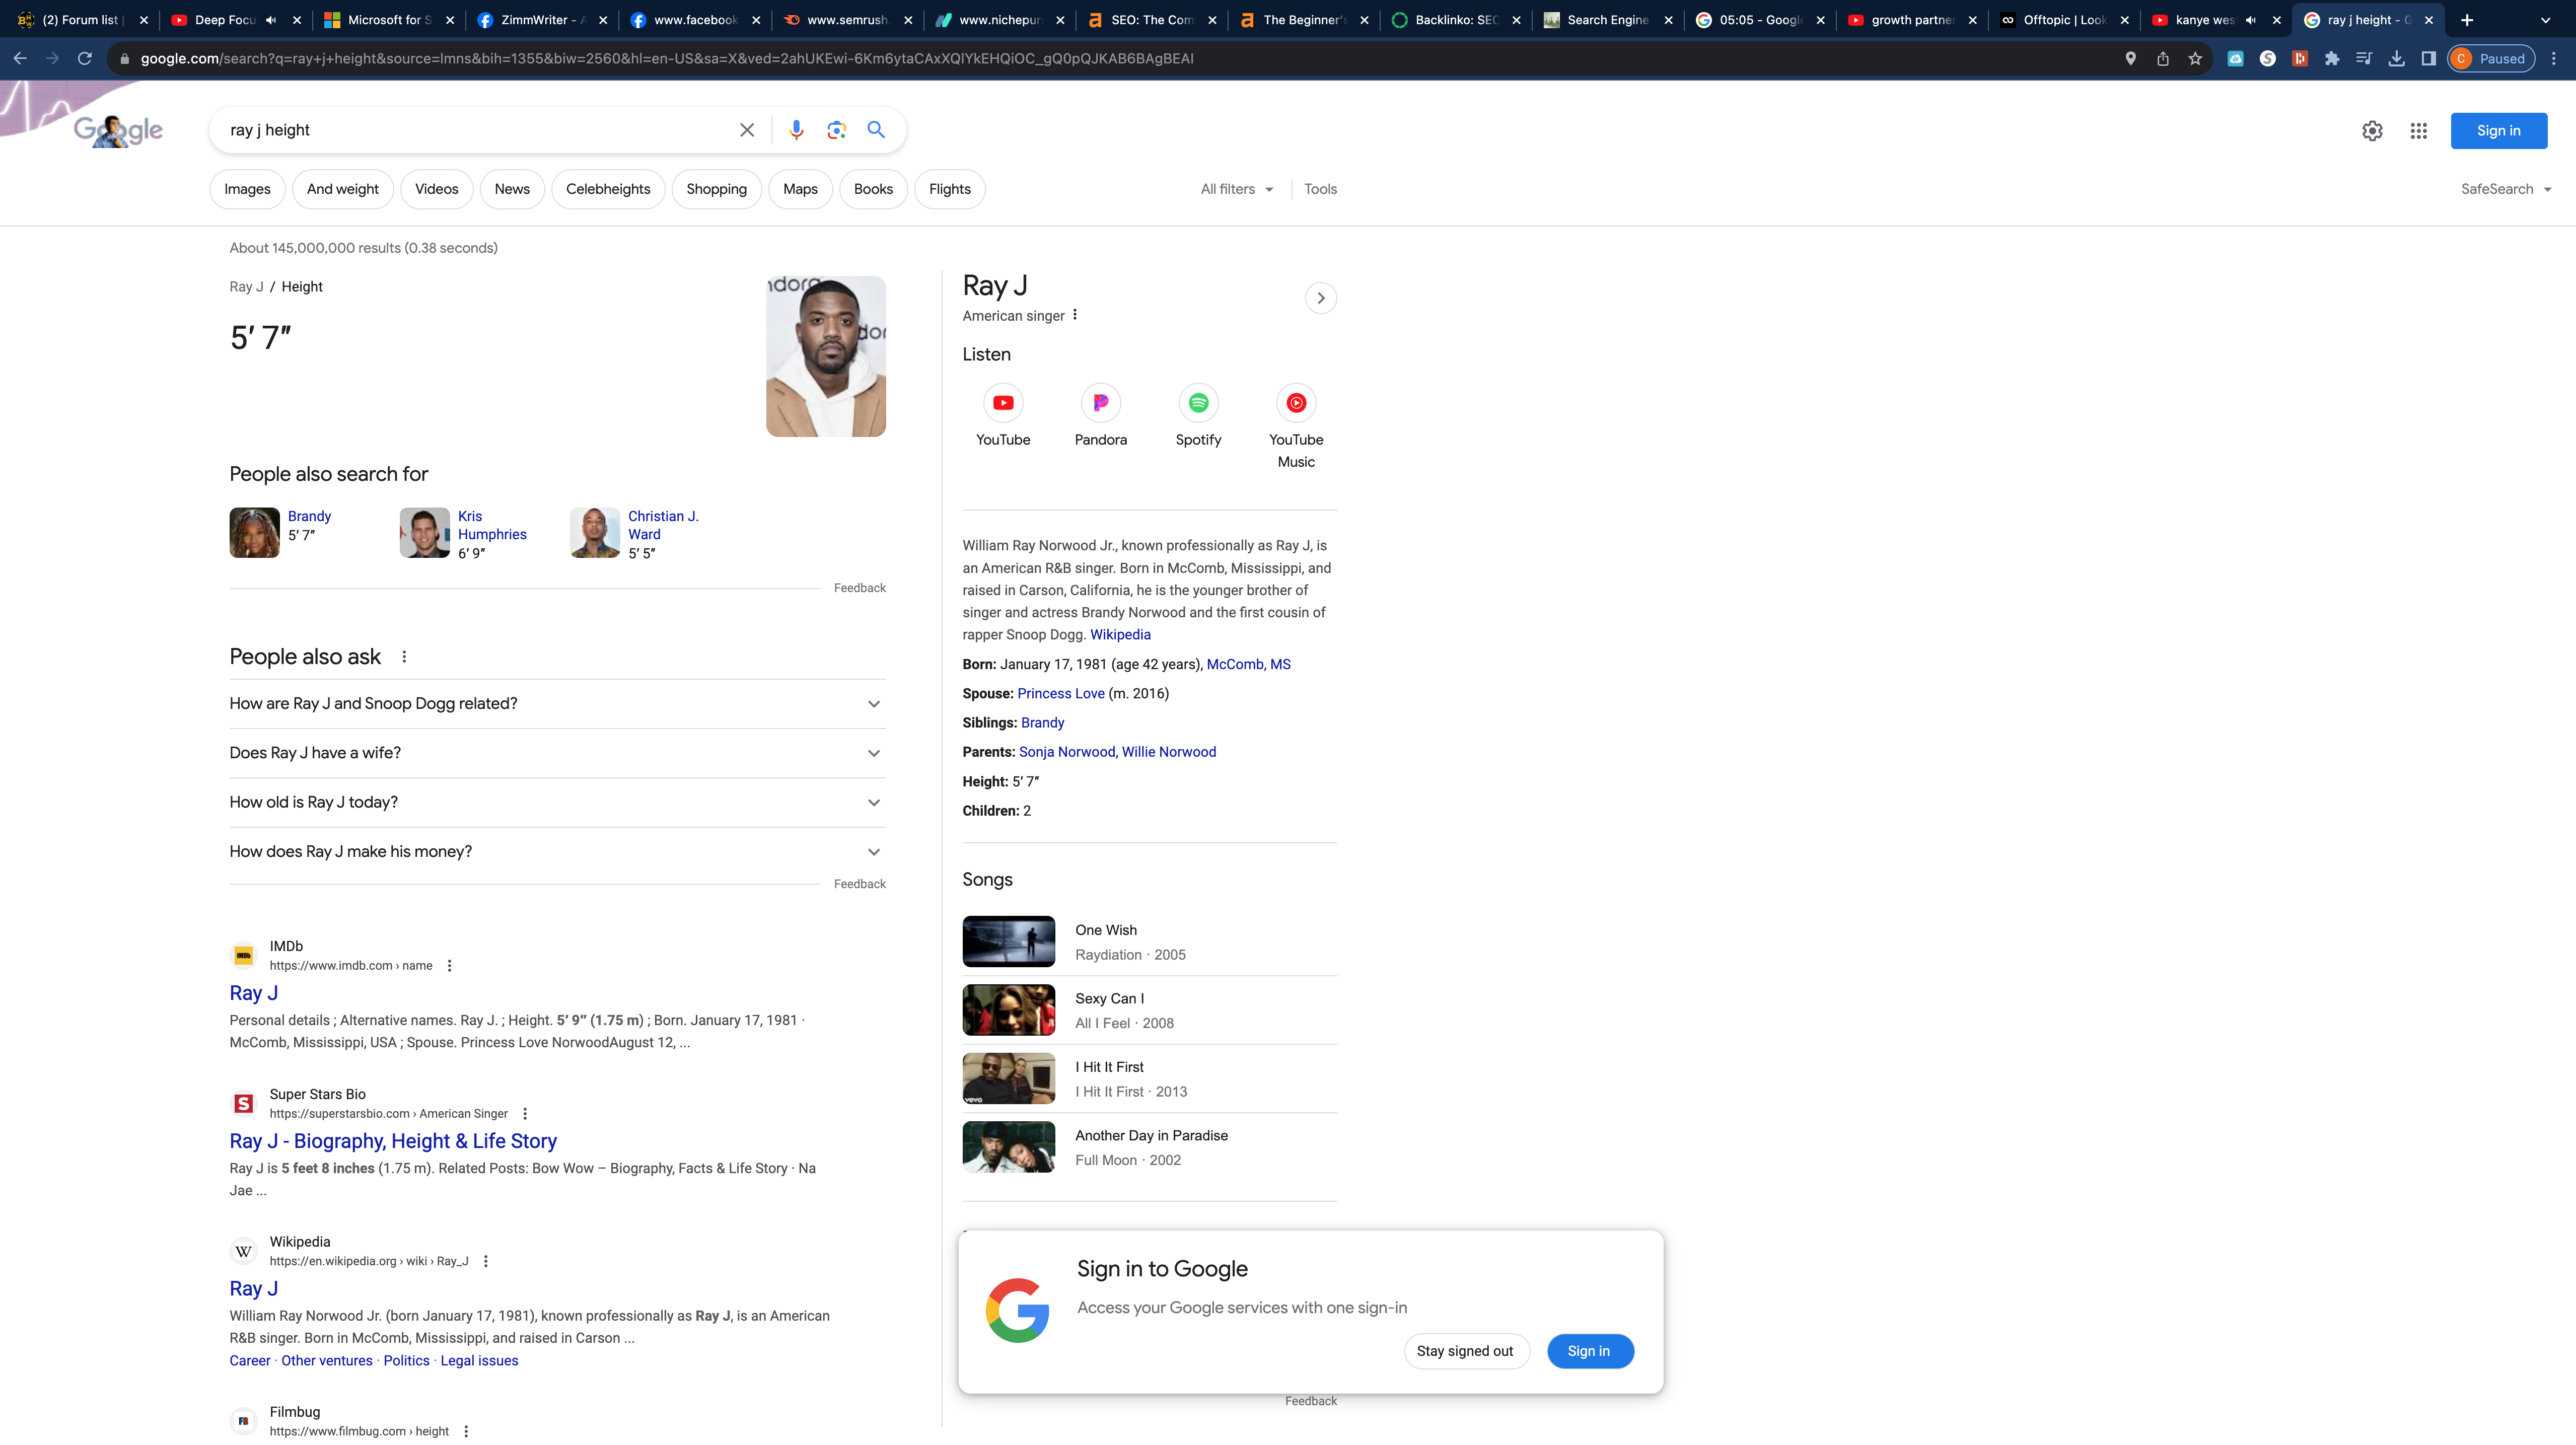The image size is (2576, 1445).
Task: Mute the Deep Focus tab audio
Action: coord(271,20)
